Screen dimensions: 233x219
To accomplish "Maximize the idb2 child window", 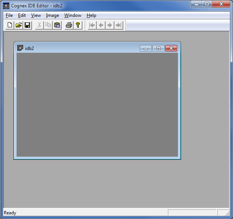I will (x=158, y=48).
